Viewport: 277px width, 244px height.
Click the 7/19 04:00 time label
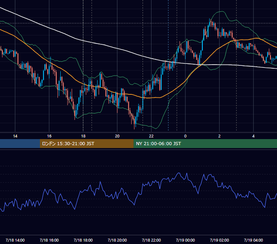tap(253, 240)
